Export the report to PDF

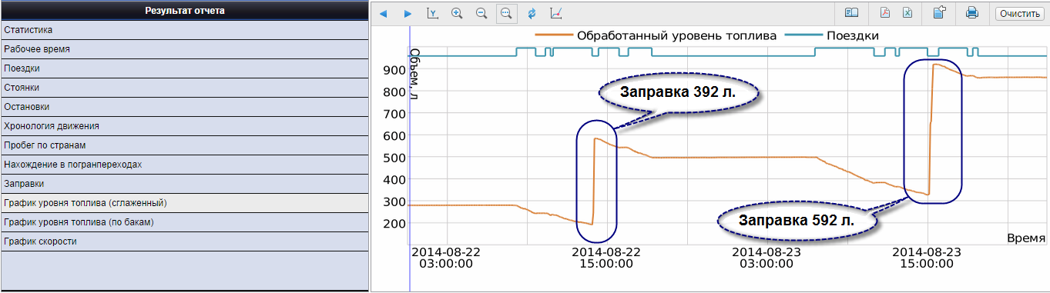click(885, 13)
